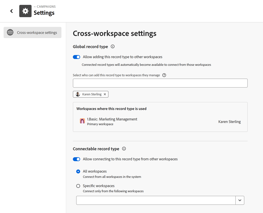Click the back arrow icon
Image resolution: width=263 pixels, height=213 pixels.
click(12, 11)
